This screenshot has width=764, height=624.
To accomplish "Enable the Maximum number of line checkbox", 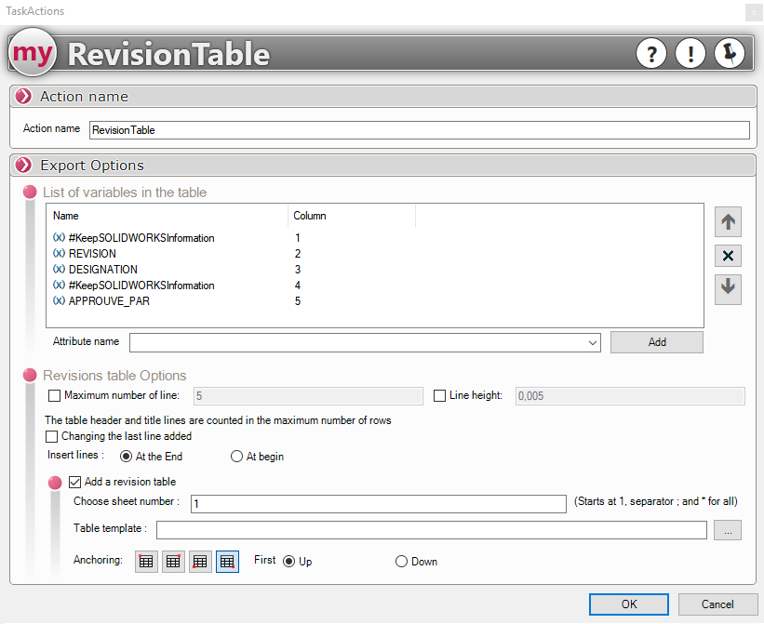I will pyautogui.click(x=54, y=396).
